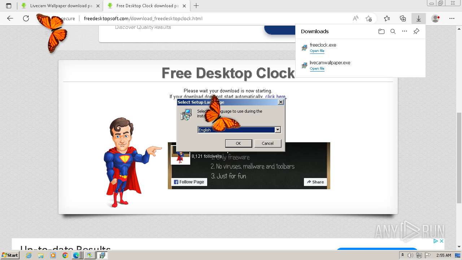The height and width of the screenshot is (260, 462).
Task: Open tab actions menu in Edge
Action: coord(9,6)
